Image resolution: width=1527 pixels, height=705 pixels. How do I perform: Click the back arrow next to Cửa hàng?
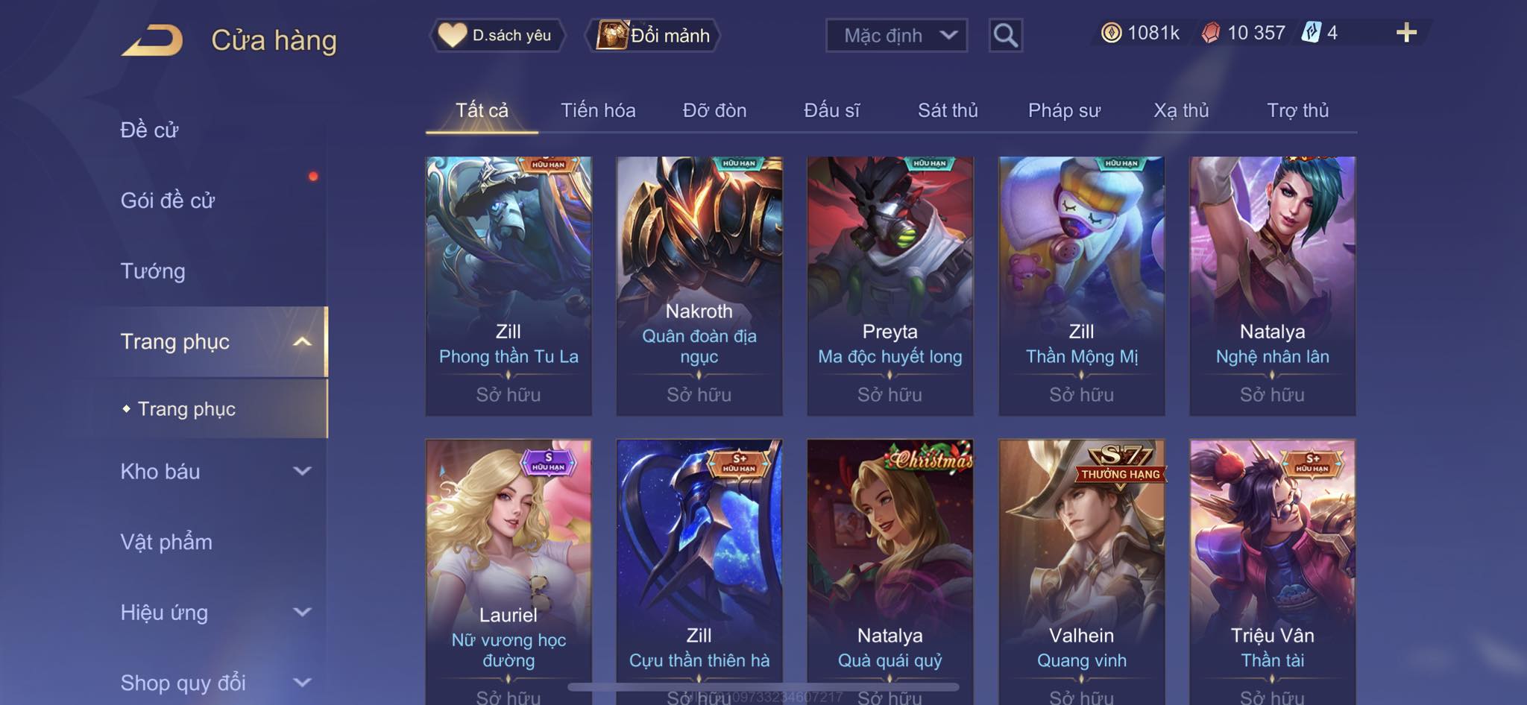[153, 40]
